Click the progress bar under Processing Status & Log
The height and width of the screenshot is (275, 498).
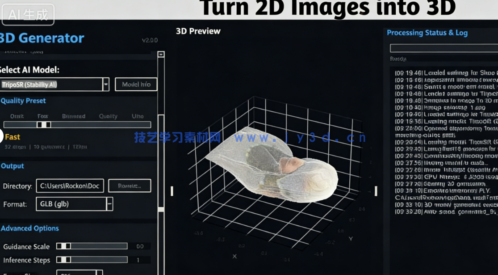click(444, 47)
